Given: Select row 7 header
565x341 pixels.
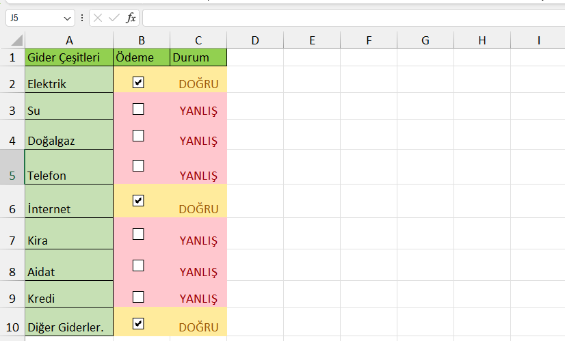Looking at the screenshot, I should pyautogui.click(x=12, y=241).
